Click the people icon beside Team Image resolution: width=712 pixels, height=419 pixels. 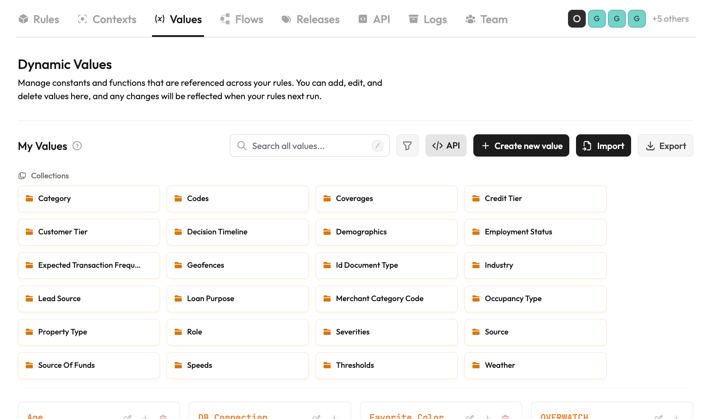click(x=470, y=19)
